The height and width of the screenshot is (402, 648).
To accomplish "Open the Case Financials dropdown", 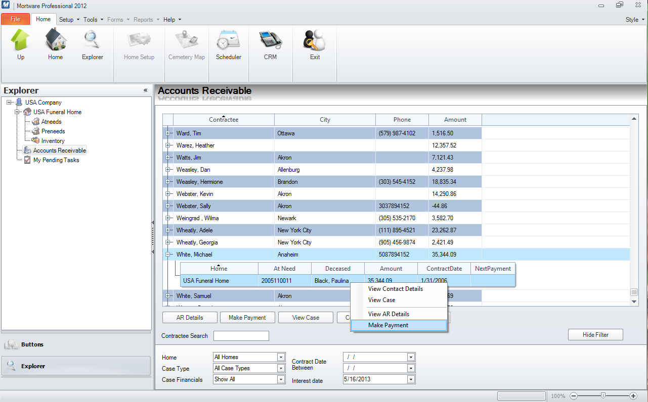I will tap(281, 379).
